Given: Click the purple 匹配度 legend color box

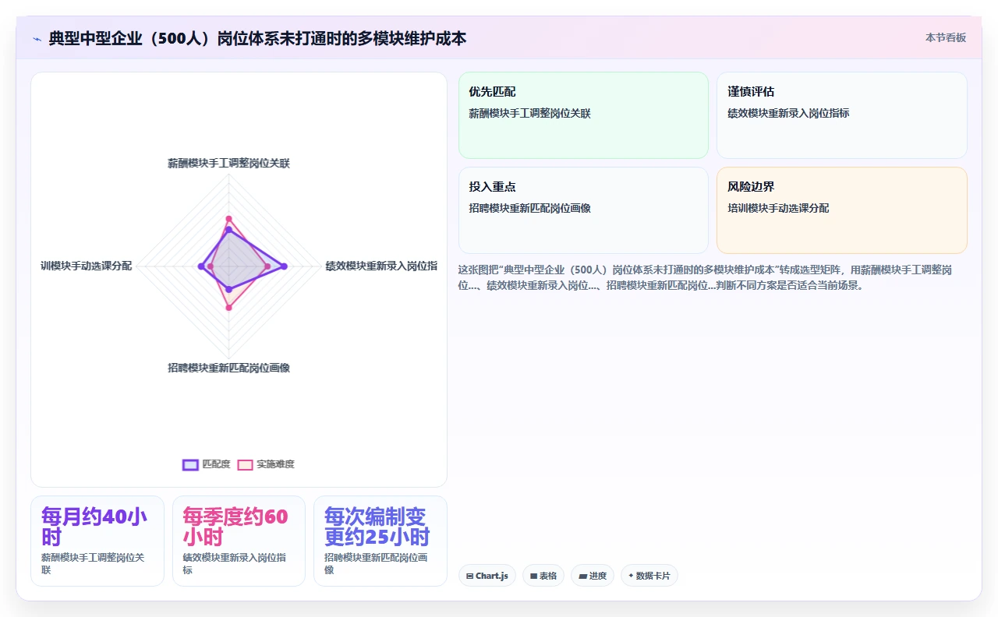Looking at the screenshot, I should coord(190,464).
